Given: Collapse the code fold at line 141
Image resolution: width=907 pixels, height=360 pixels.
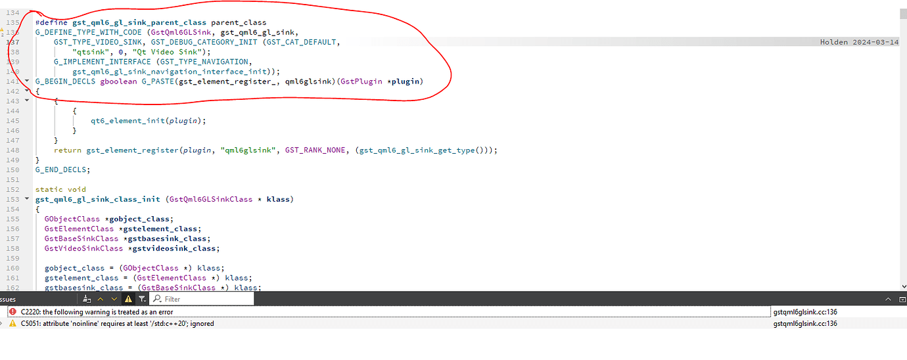Looking at the screenshot, I should coord(27,81).
